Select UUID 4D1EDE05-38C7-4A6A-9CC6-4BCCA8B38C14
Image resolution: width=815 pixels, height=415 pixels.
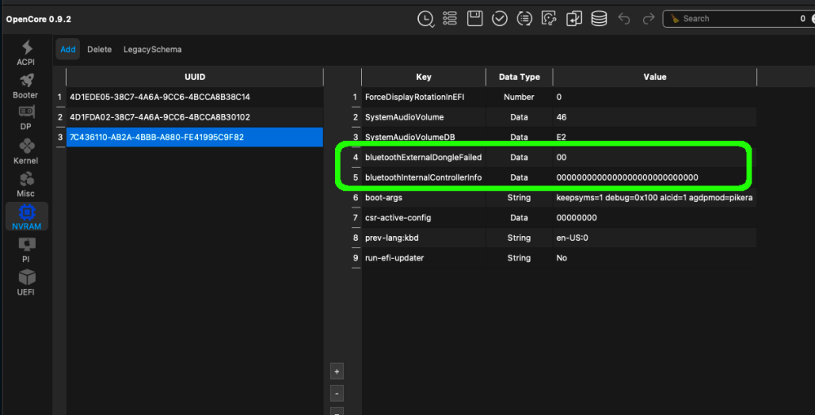[x=195, y=97]
